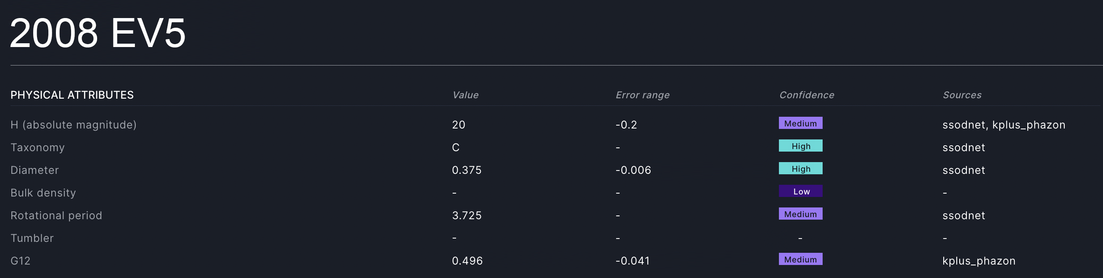Click the Physical Attributes section heading
Viewport: 1103px width, 278px height.
click(x=72, y=95)
